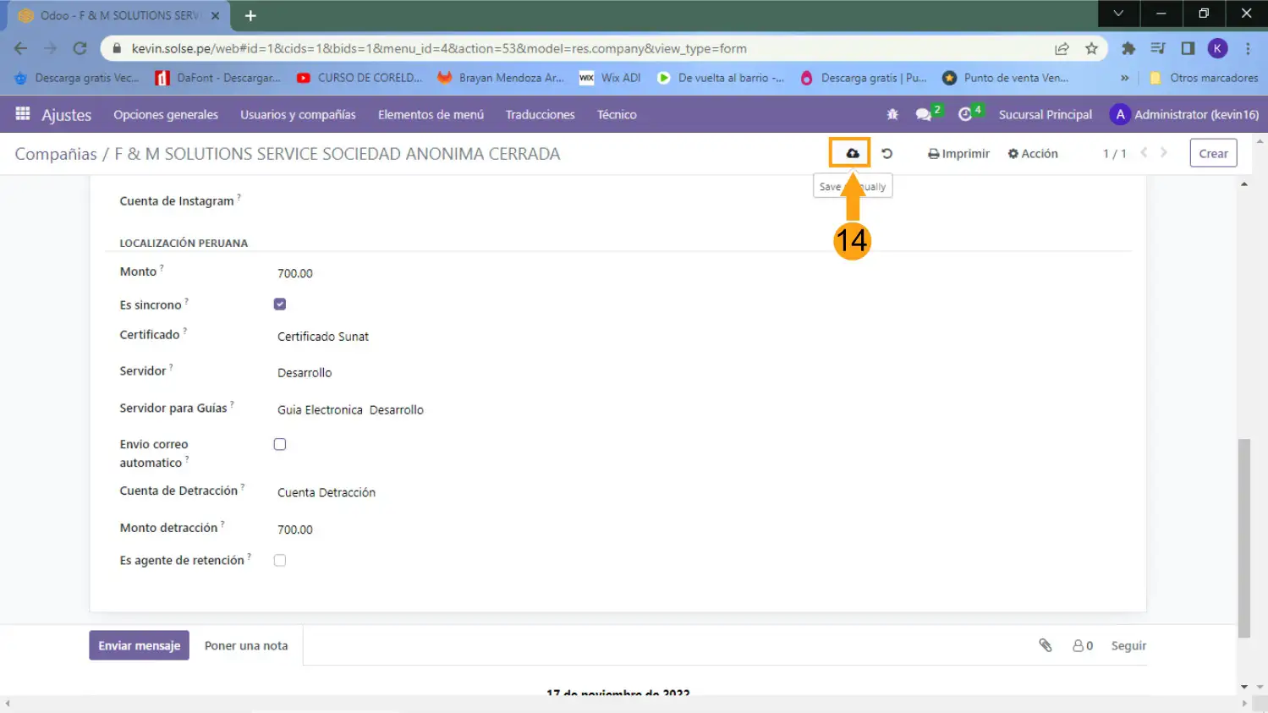Click the Ajustes app title
This screenshot has height=713, width=1268.
tap(66, 114)
